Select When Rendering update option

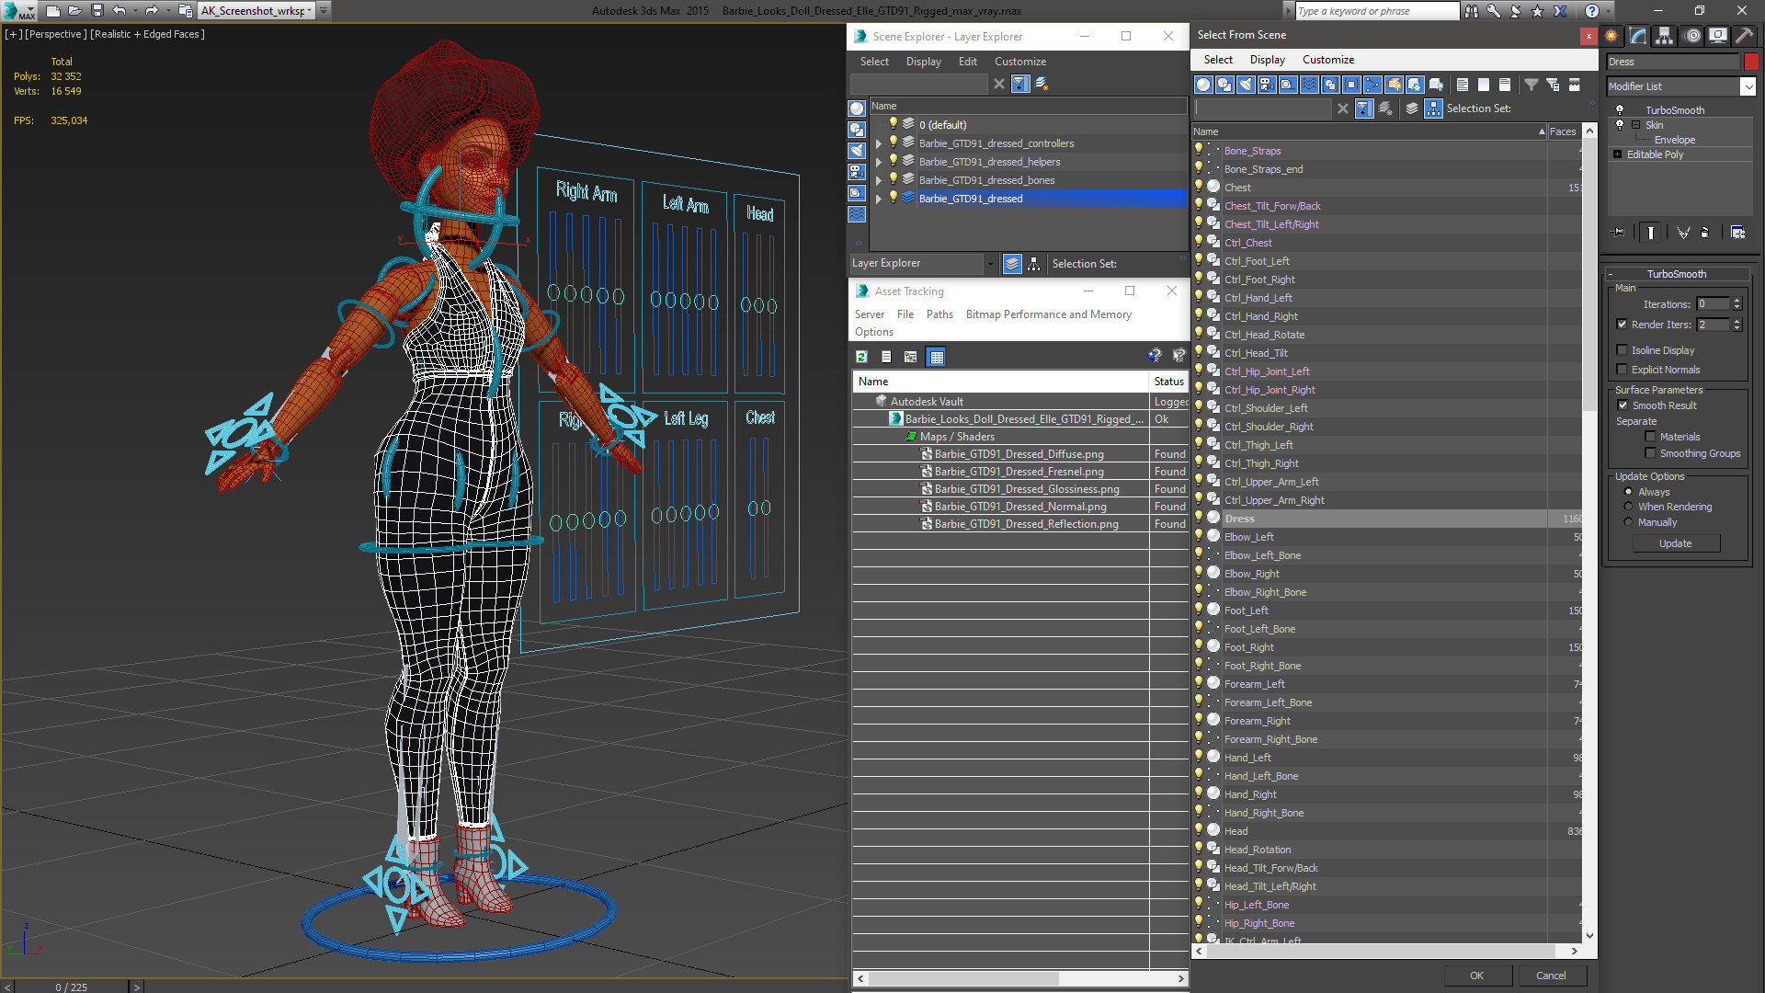[x=1628, y=507]
